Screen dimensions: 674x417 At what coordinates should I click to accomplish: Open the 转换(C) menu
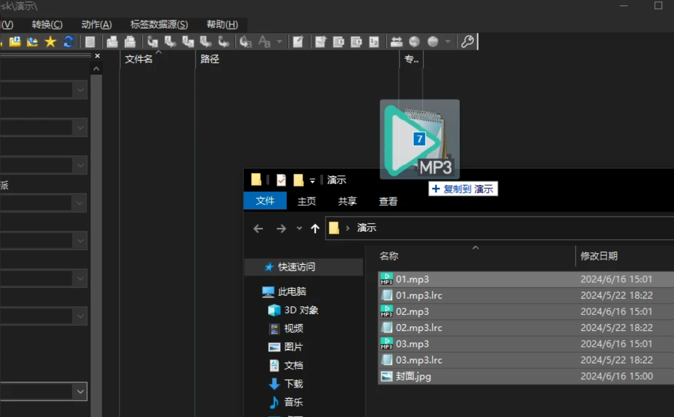point(47,25)
